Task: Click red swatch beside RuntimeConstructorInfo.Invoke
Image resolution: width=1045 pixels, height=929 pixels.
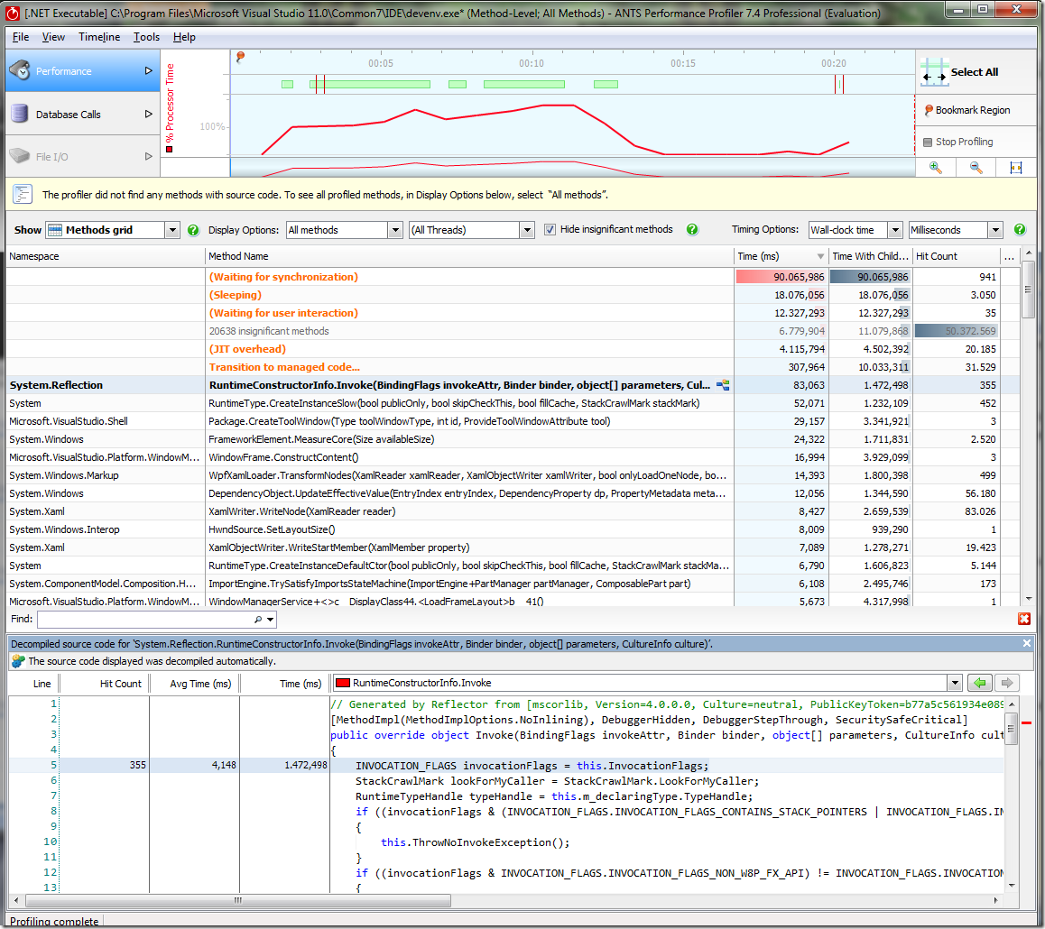Action: point(343,683)
